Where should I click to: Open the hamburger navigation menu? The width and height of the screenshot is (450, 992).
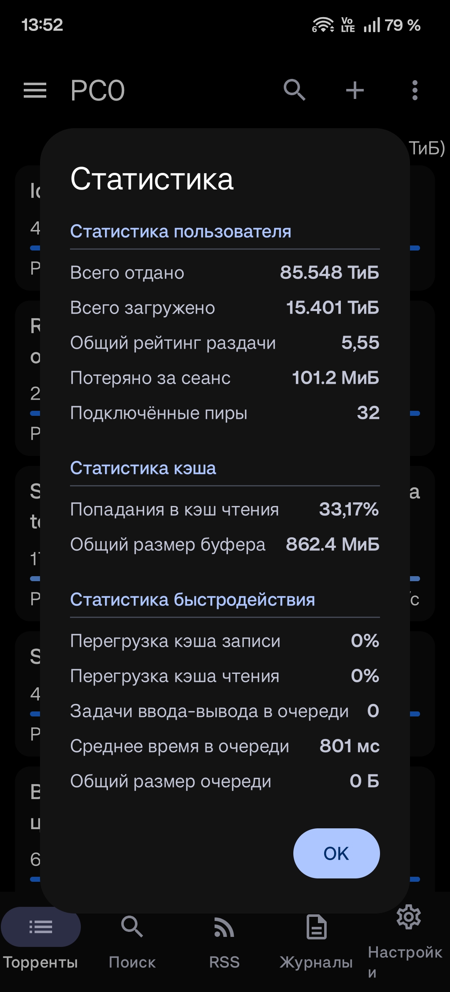35,90
